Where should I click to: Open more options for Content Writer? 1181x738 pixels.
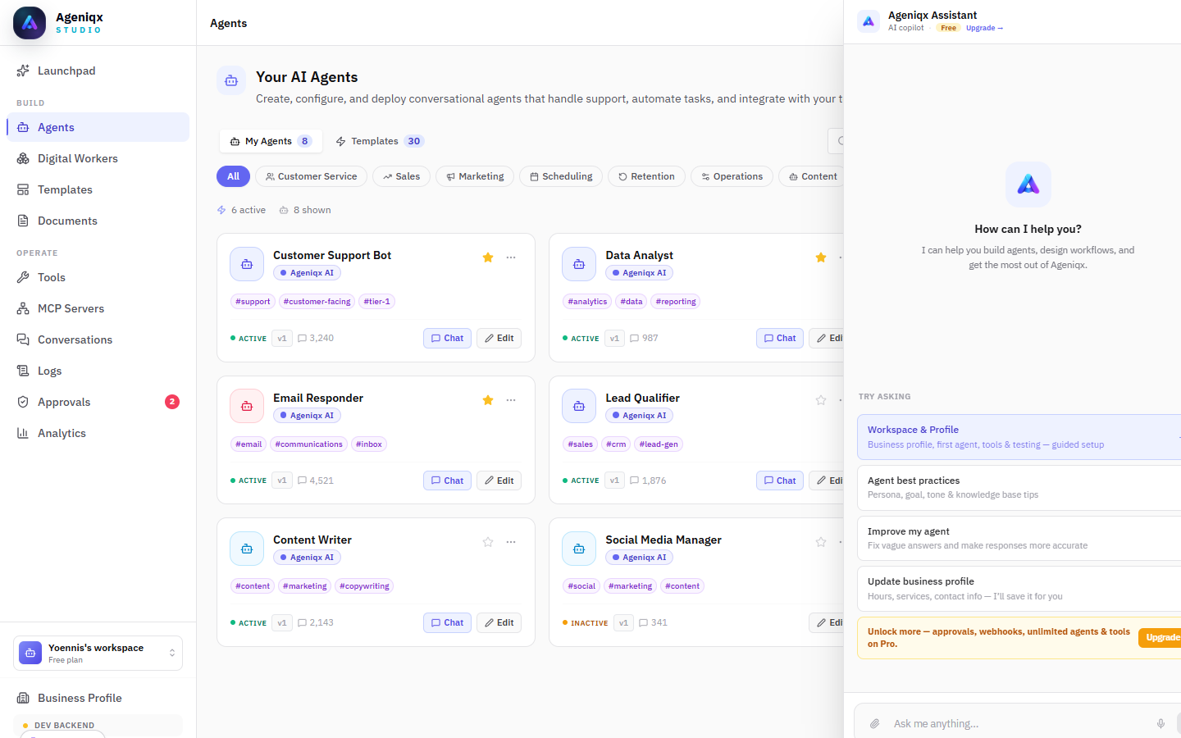point(511,542)
